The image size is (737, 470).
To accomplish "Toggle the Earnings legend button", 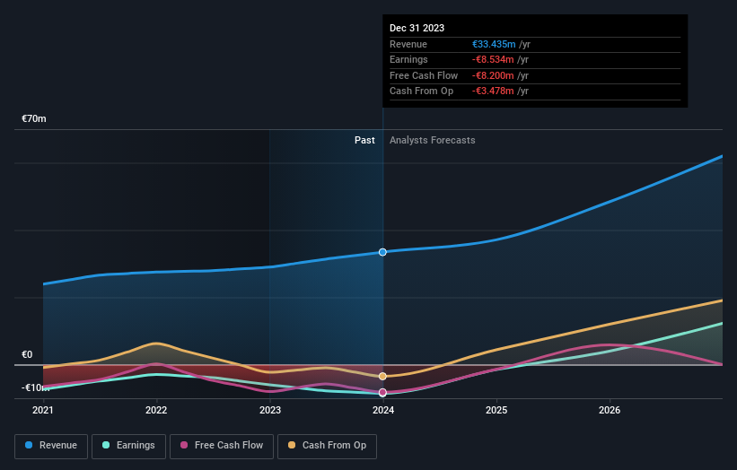I will [128, 446].
